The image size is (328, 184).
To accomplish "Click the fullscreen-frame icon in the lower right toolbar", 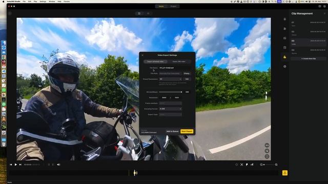I will (x=241, y=165).
